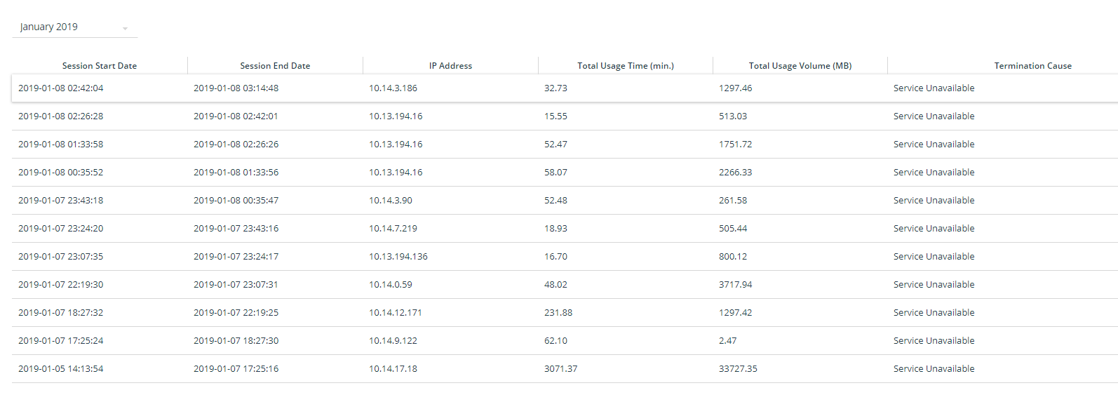
Task: Sort by Total Usage Time (min.) header
Action: pyautogui.click(x=626, y=66)
